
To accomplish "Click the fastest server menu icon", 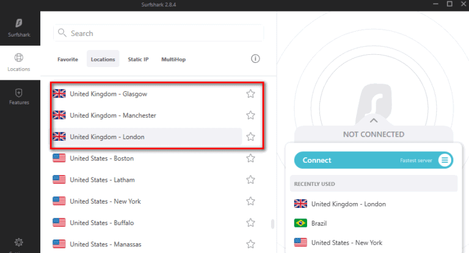I will tap(445, 160).
